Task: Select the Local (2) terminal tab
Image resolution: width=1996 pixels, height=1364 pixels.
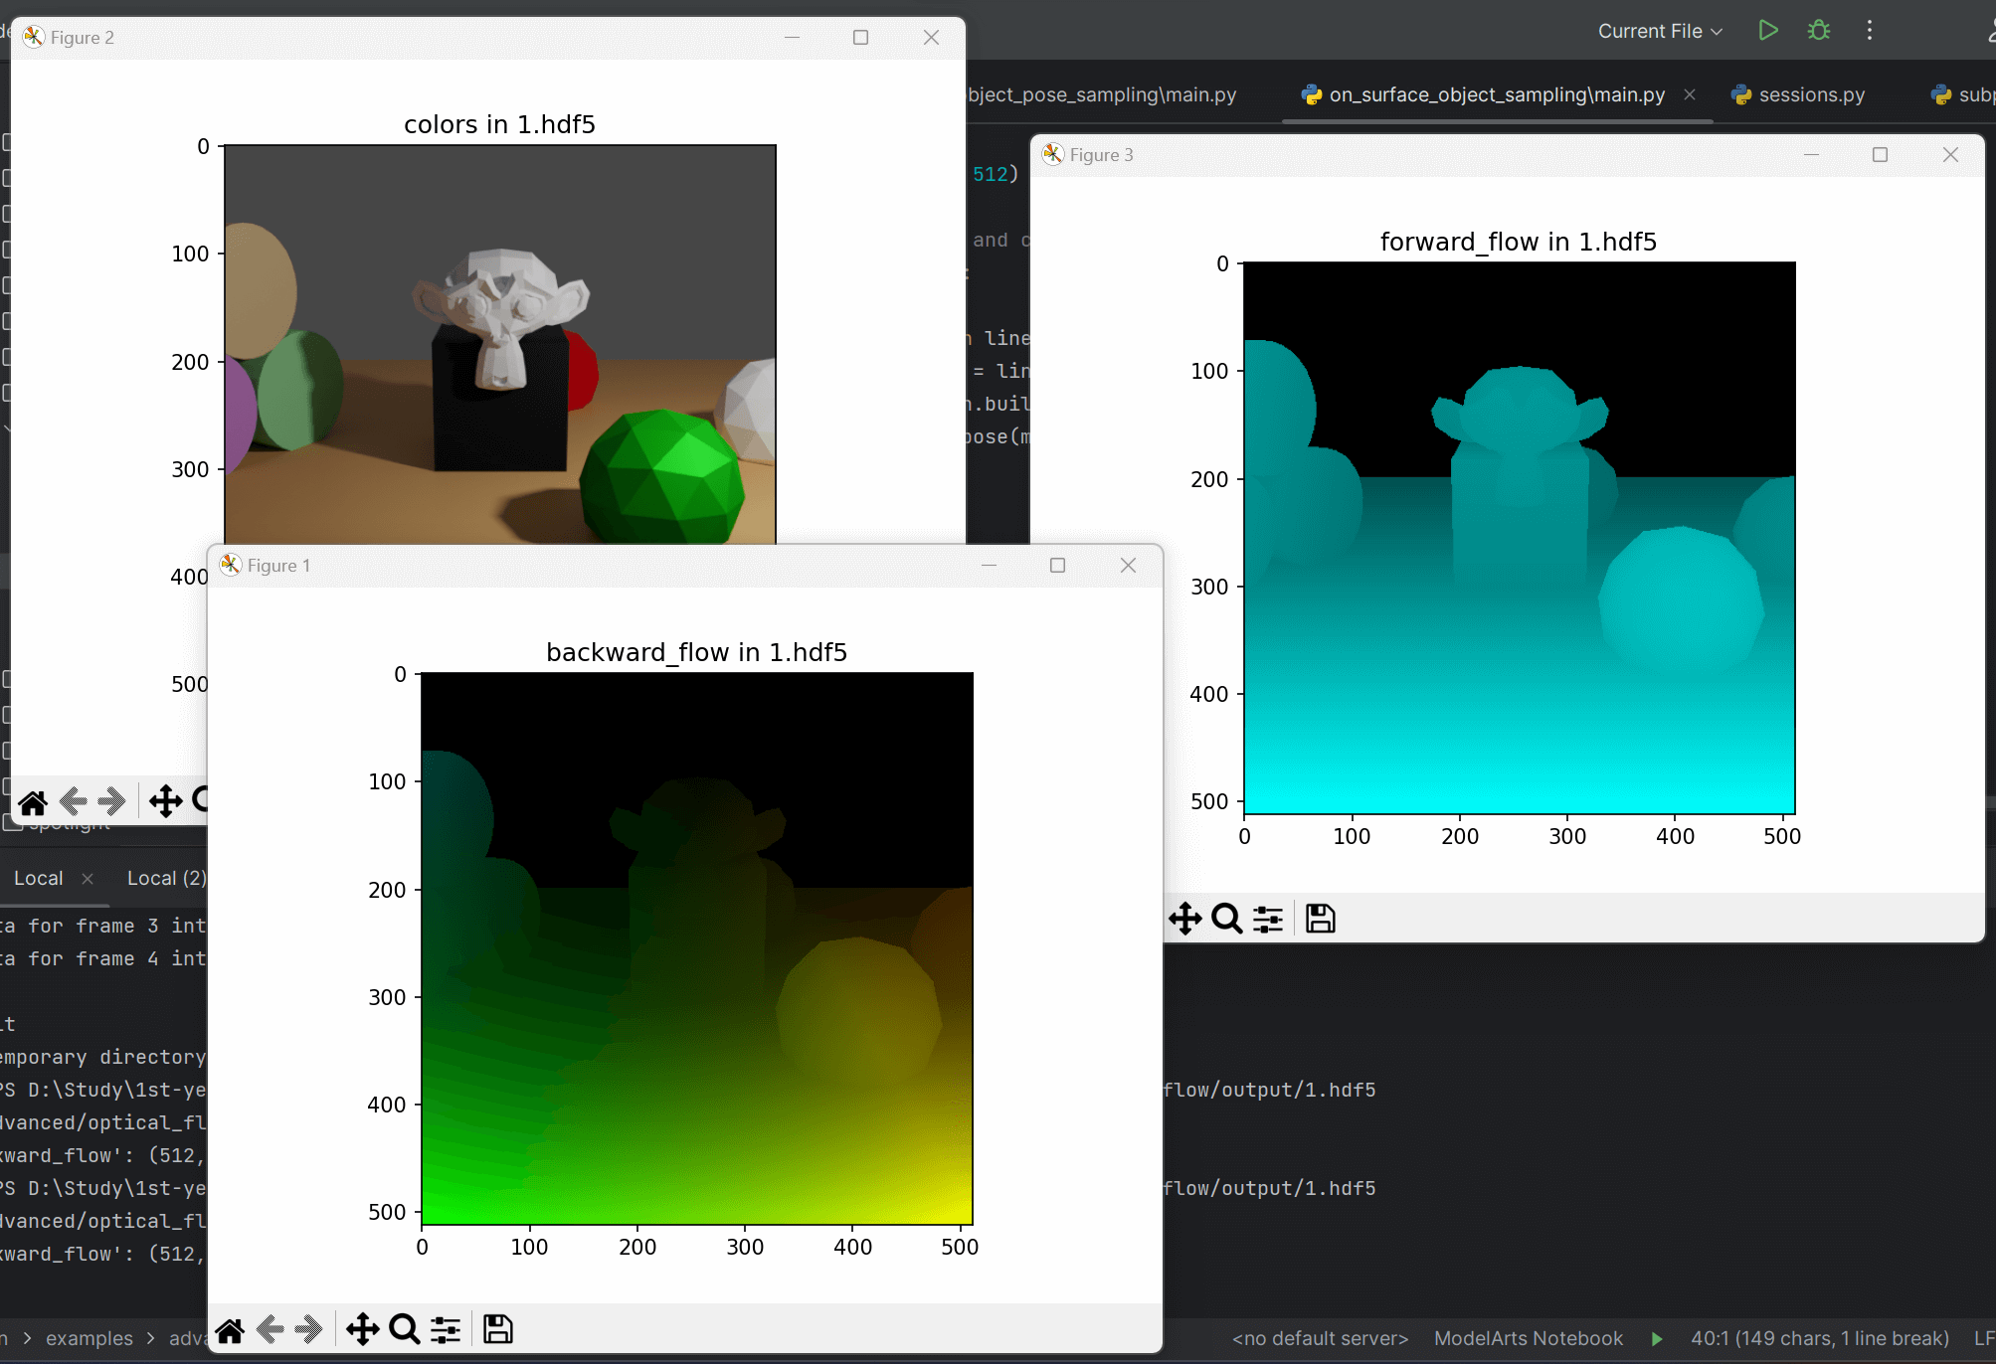Action: point(166,878)
